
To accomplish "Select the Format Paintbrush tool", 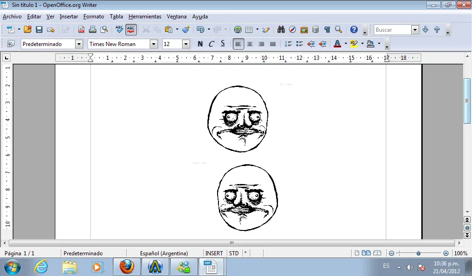I will (186, 29).
